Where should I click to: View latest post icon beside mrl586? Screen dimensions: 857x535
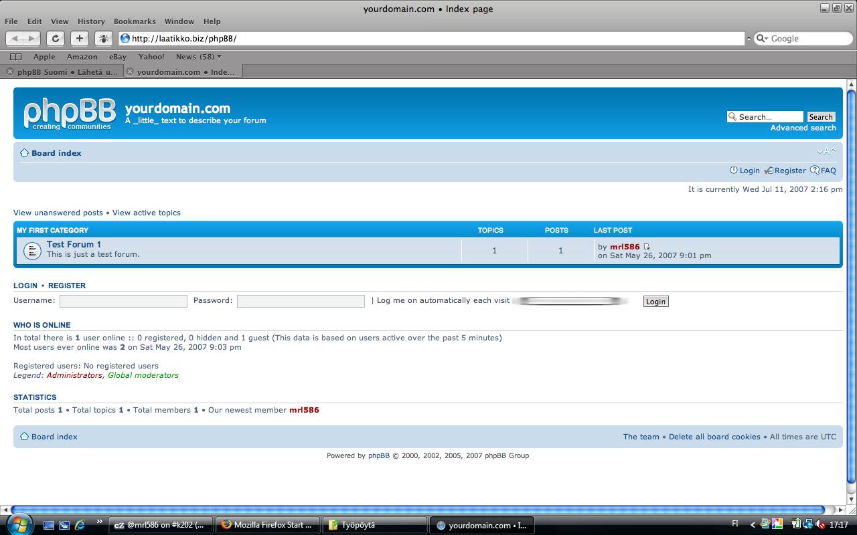click(647, 247)
